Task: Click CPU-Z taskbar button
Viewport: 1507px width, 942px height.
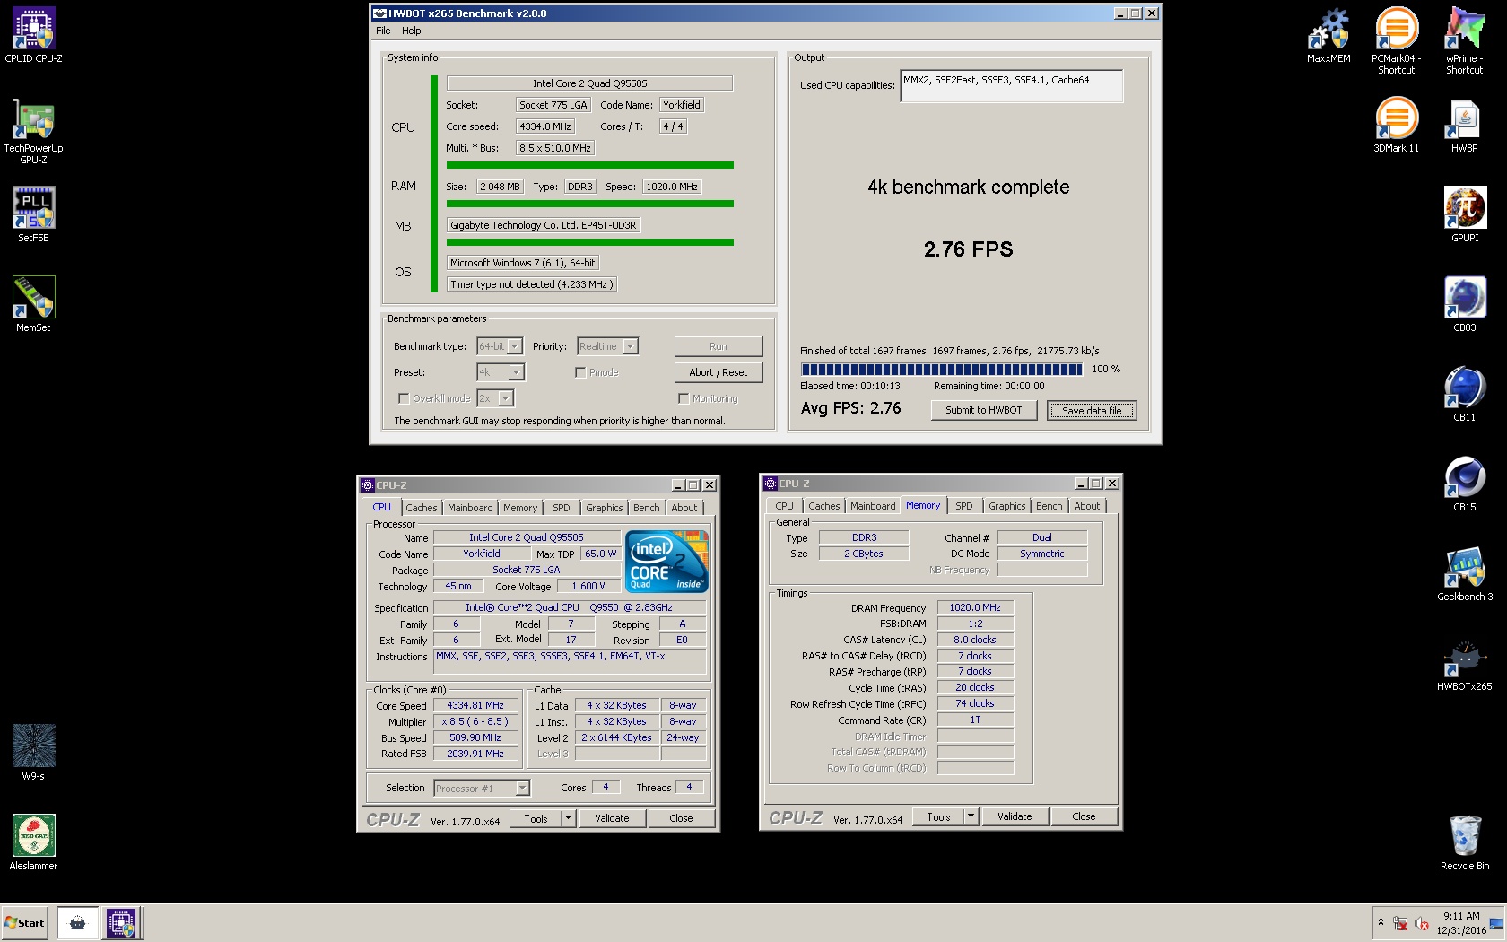Action: (121, 922)
